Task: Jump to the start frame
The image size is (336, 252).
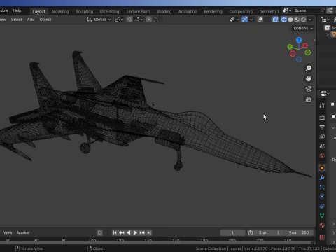Action: 115,232
